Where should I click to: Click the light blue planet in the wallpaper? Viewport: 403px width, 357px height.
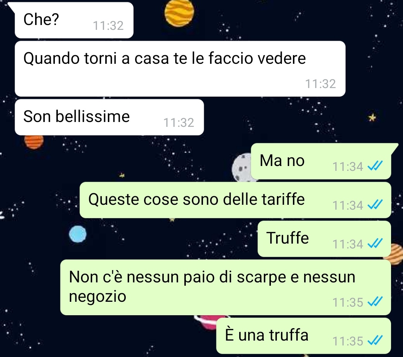pos(78,234)
